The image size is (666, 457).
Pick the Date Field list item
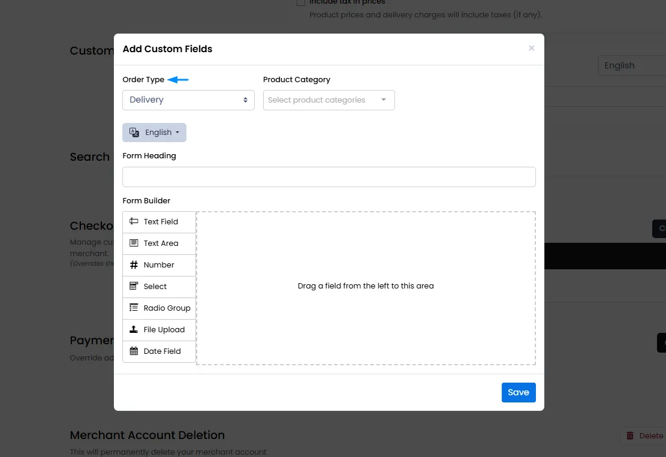[x=159, y=351]
